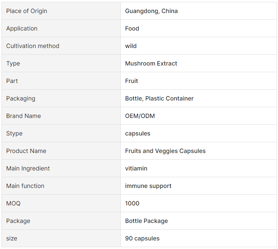The width and height of the screenshot is (278, 249).
Task: Select the immune support value
Action: [148, 186]
